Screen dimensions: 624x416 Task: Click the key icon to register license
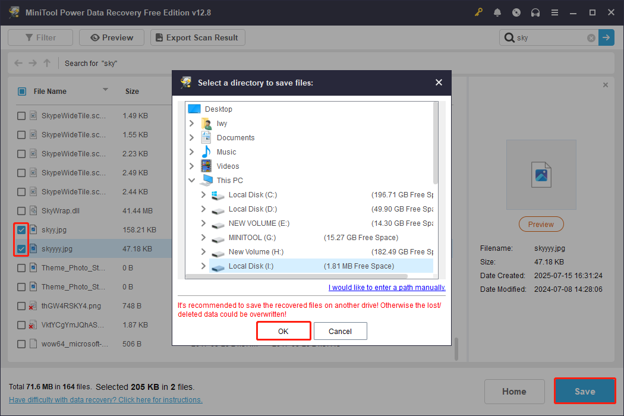point(478,12)
